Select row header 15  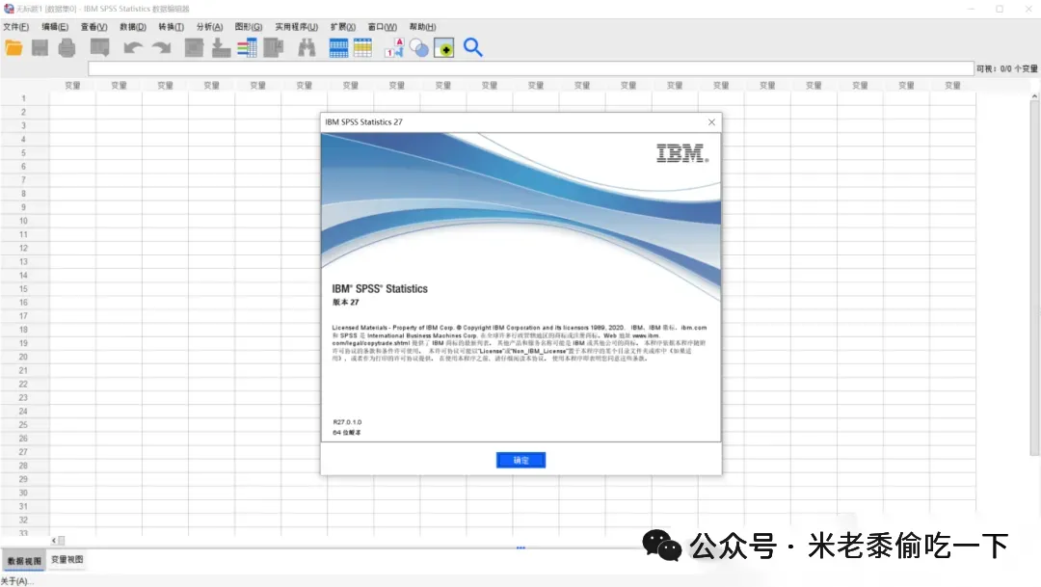pyautogui.click(x=24, y=289)
